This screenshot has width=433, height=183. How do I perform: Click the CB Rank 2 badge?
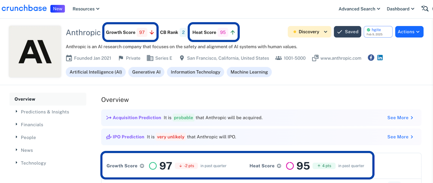(x=183, y=32)
